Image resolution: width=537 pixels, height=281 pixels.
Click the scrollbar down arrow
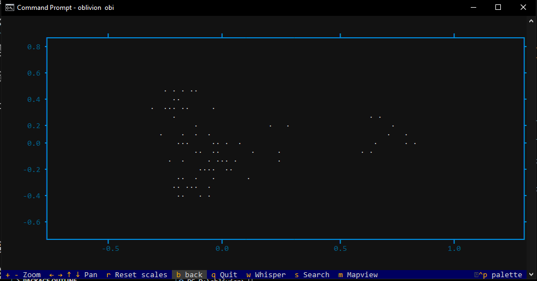coord(531,274)
